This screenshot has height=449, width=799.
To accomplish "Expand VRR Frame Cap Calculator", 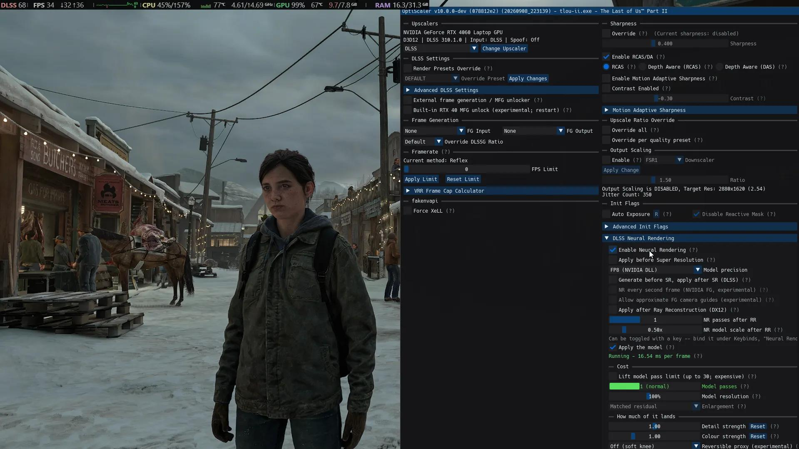I will click(500, 191).
